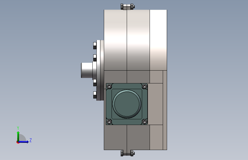The width and height of the screenshot is (248, 160).
Task: Select the bright white rightmost drum section
Action: click(x=158, y=40)
